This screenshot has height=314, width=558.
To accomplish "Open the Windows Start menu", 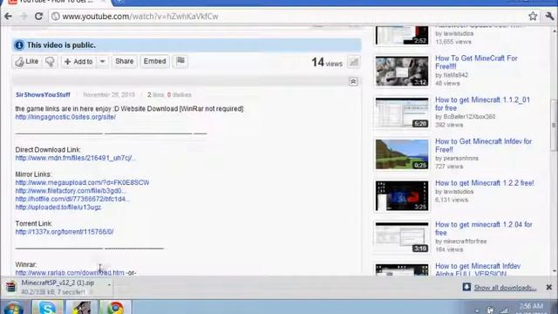I will coord(14,307).
